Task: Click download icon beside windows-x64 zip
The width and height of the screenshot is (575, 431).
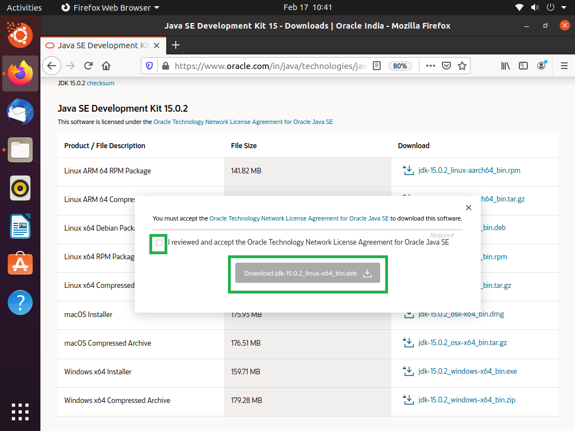Action: (408, 400)
